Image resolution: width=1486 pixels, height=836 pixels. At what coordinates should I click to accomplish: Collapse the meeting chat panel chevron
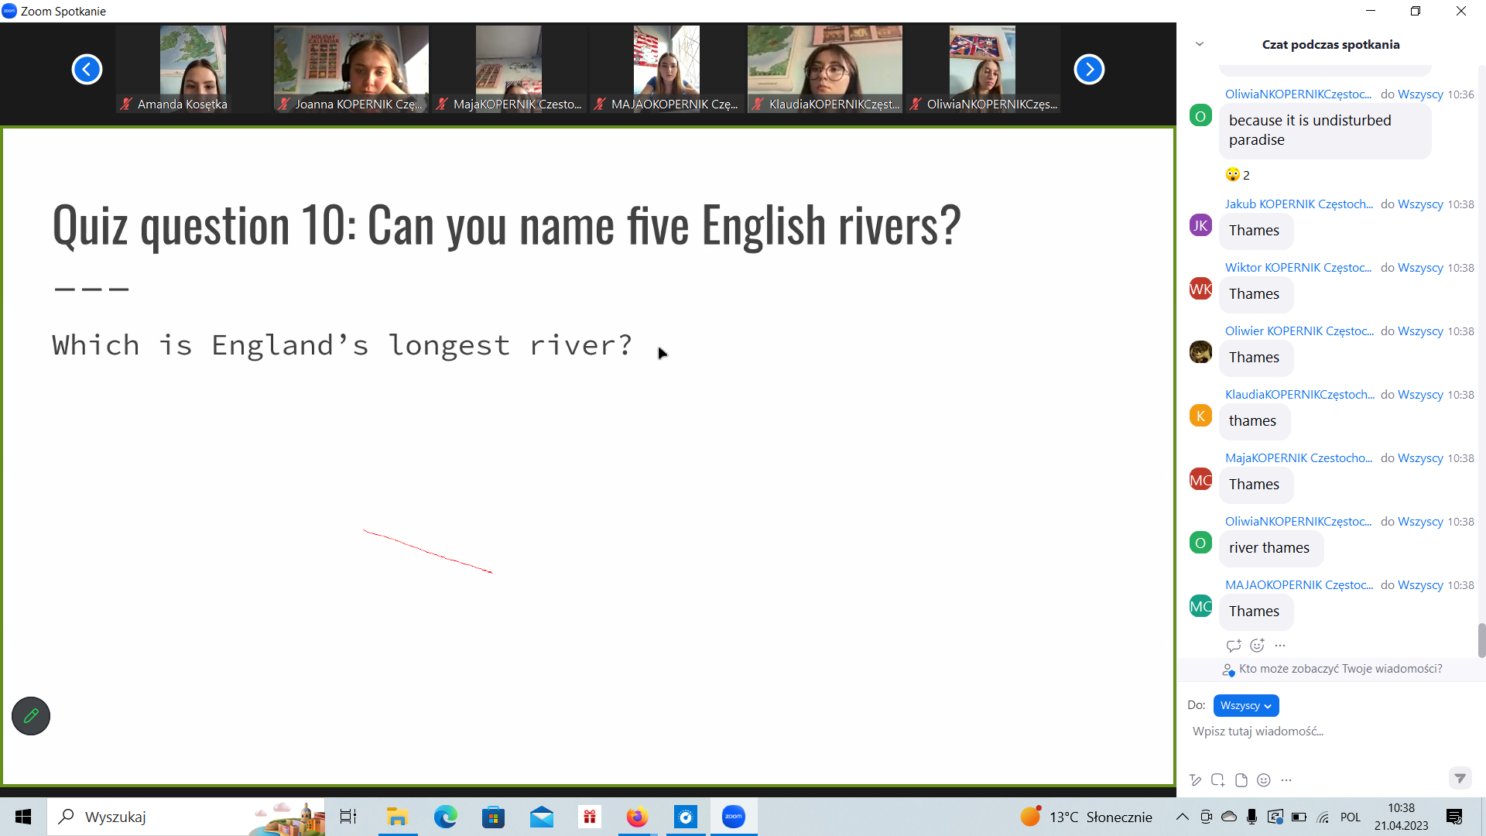[x=1200, y=44]
